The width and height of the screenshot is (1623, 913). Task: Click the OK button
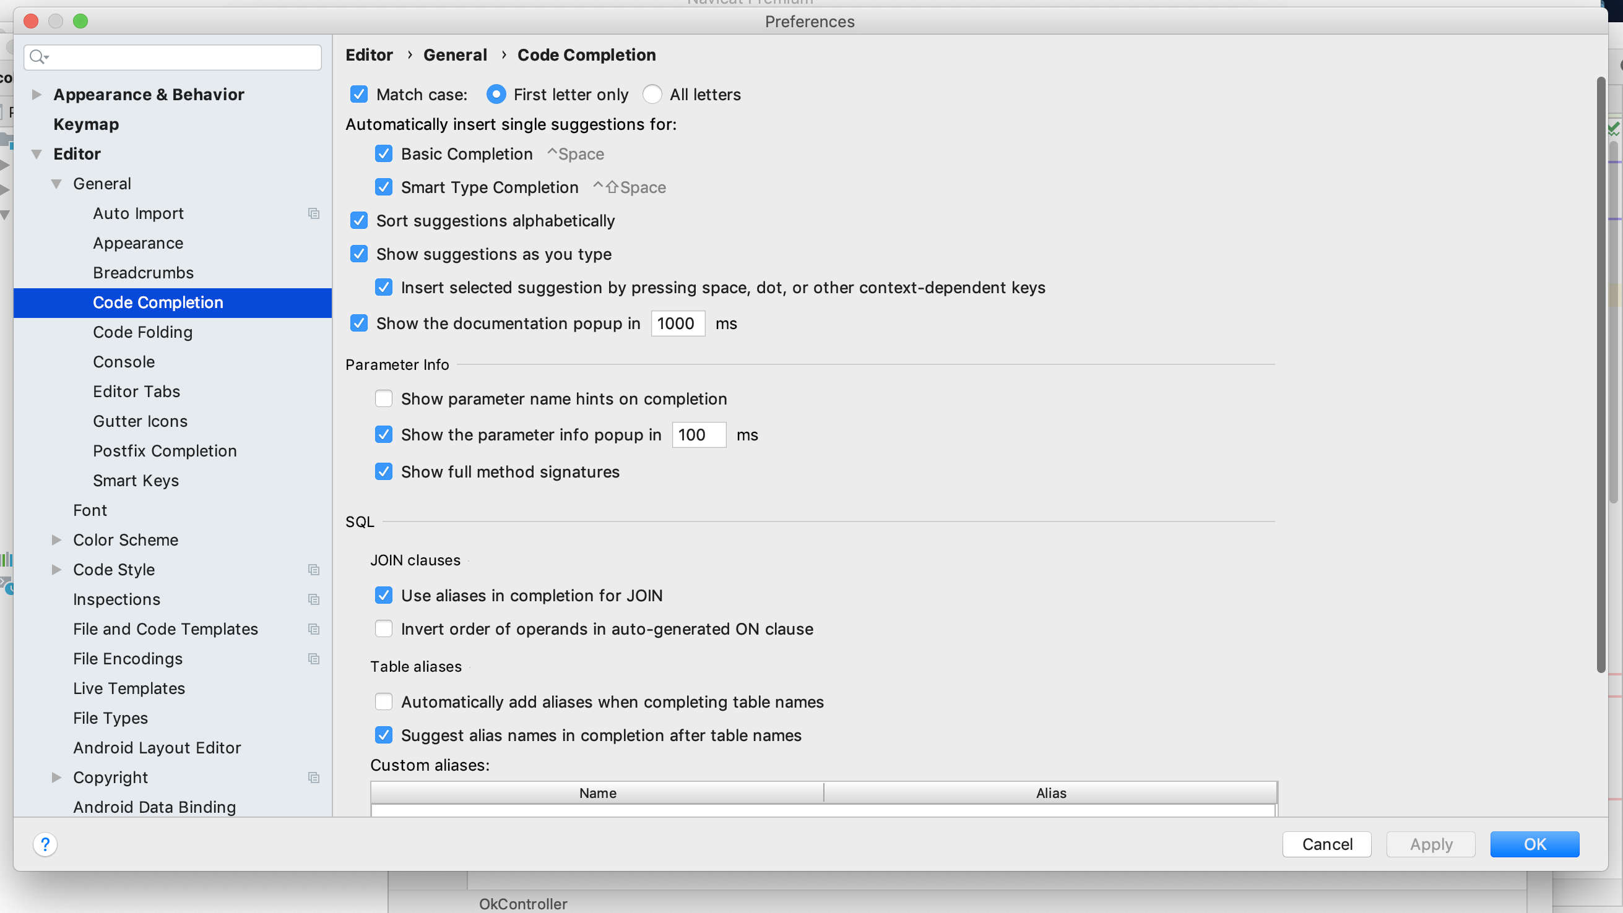click(1533, 844)
